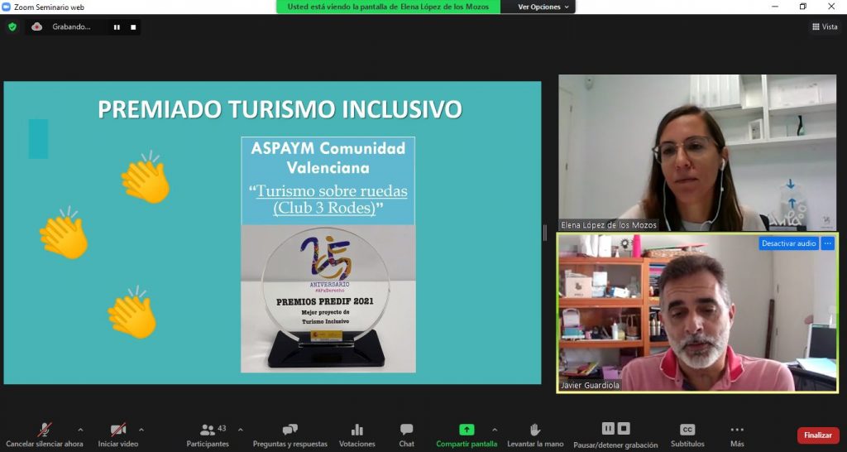End the webinar with Finalizar
This screenshot has height=452, width=847.
tap(818, 435)
